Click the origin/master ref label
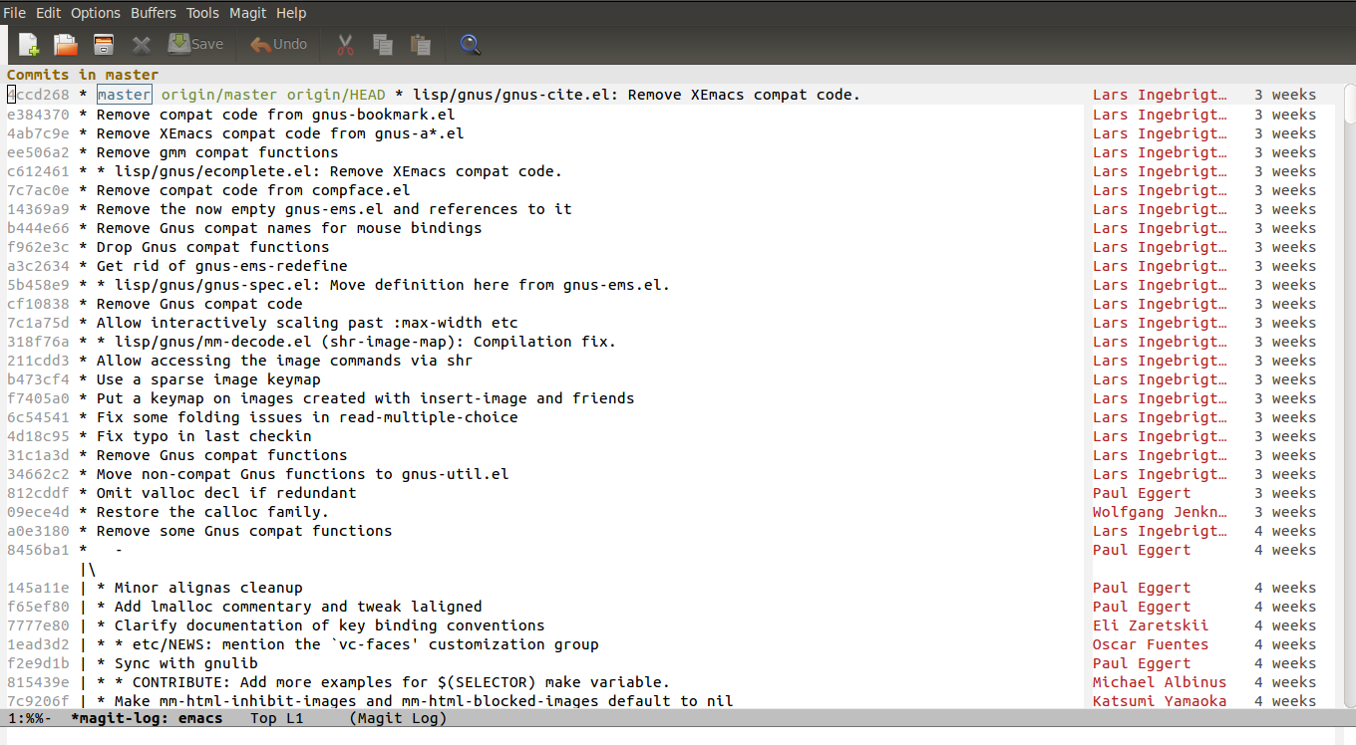Screen dimensions: 1356x745 (219, 95)
